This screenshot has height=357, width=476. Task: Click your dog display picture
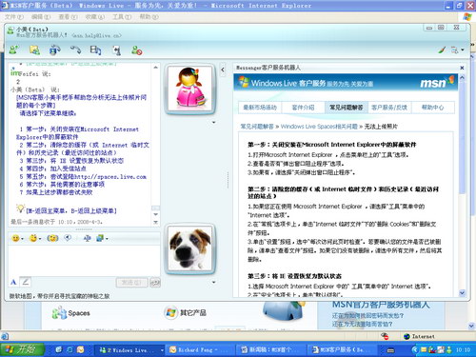pos(189,248)
